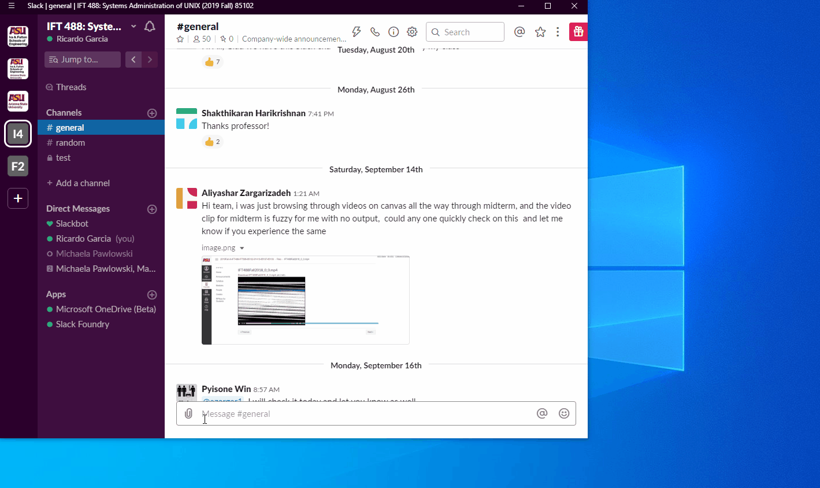This screenshot has height=488, width=820.
Task: Toggle the thumbs up reaction with 7
Action: pyautogui.click(x=212, y=62)
